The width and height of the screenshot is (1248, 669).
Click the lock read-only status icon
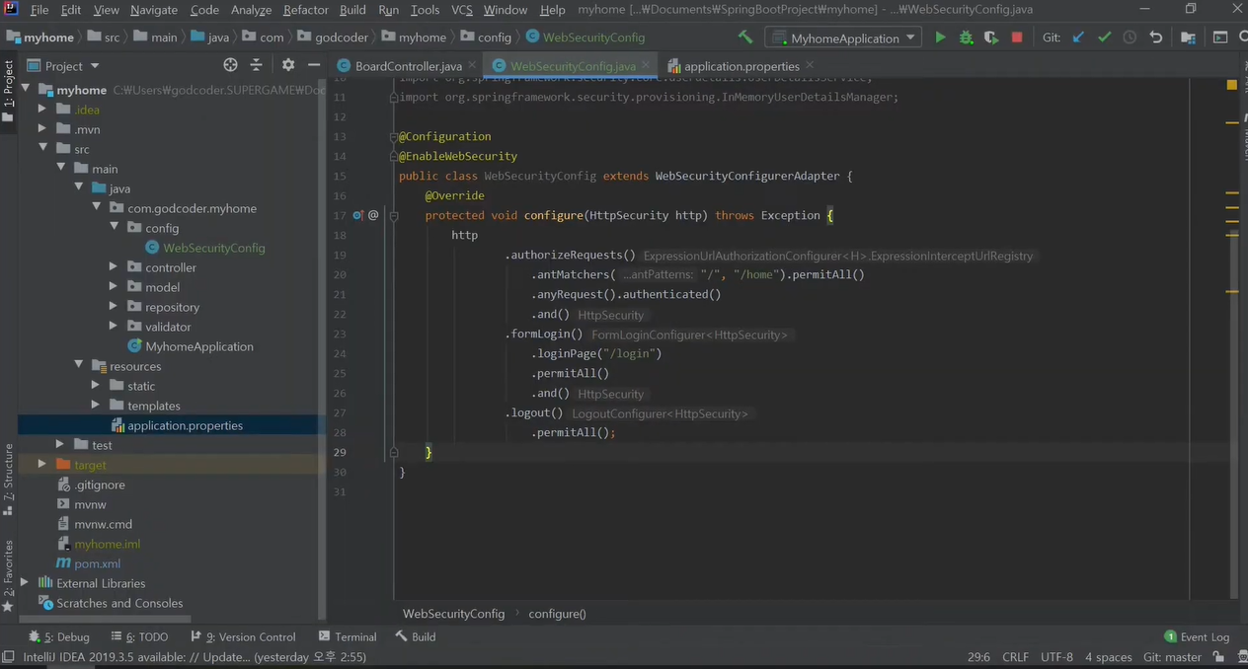(1218, 657)
